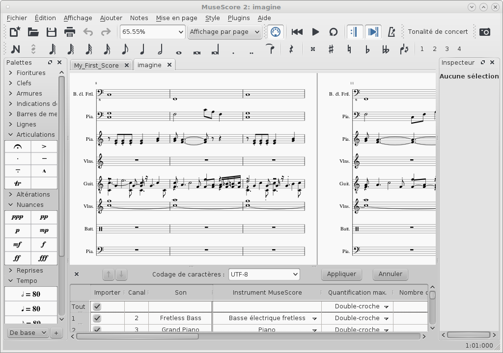Open the Plugins menu

(x=239, y=18)
